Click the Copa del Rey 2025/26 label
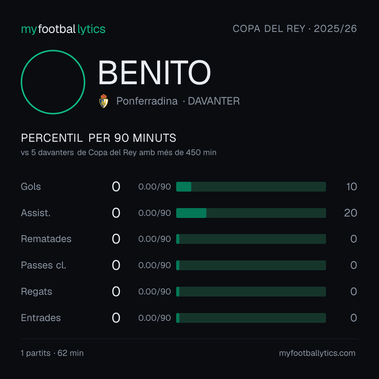Screen dimensions: 379x379 point(295,29)
